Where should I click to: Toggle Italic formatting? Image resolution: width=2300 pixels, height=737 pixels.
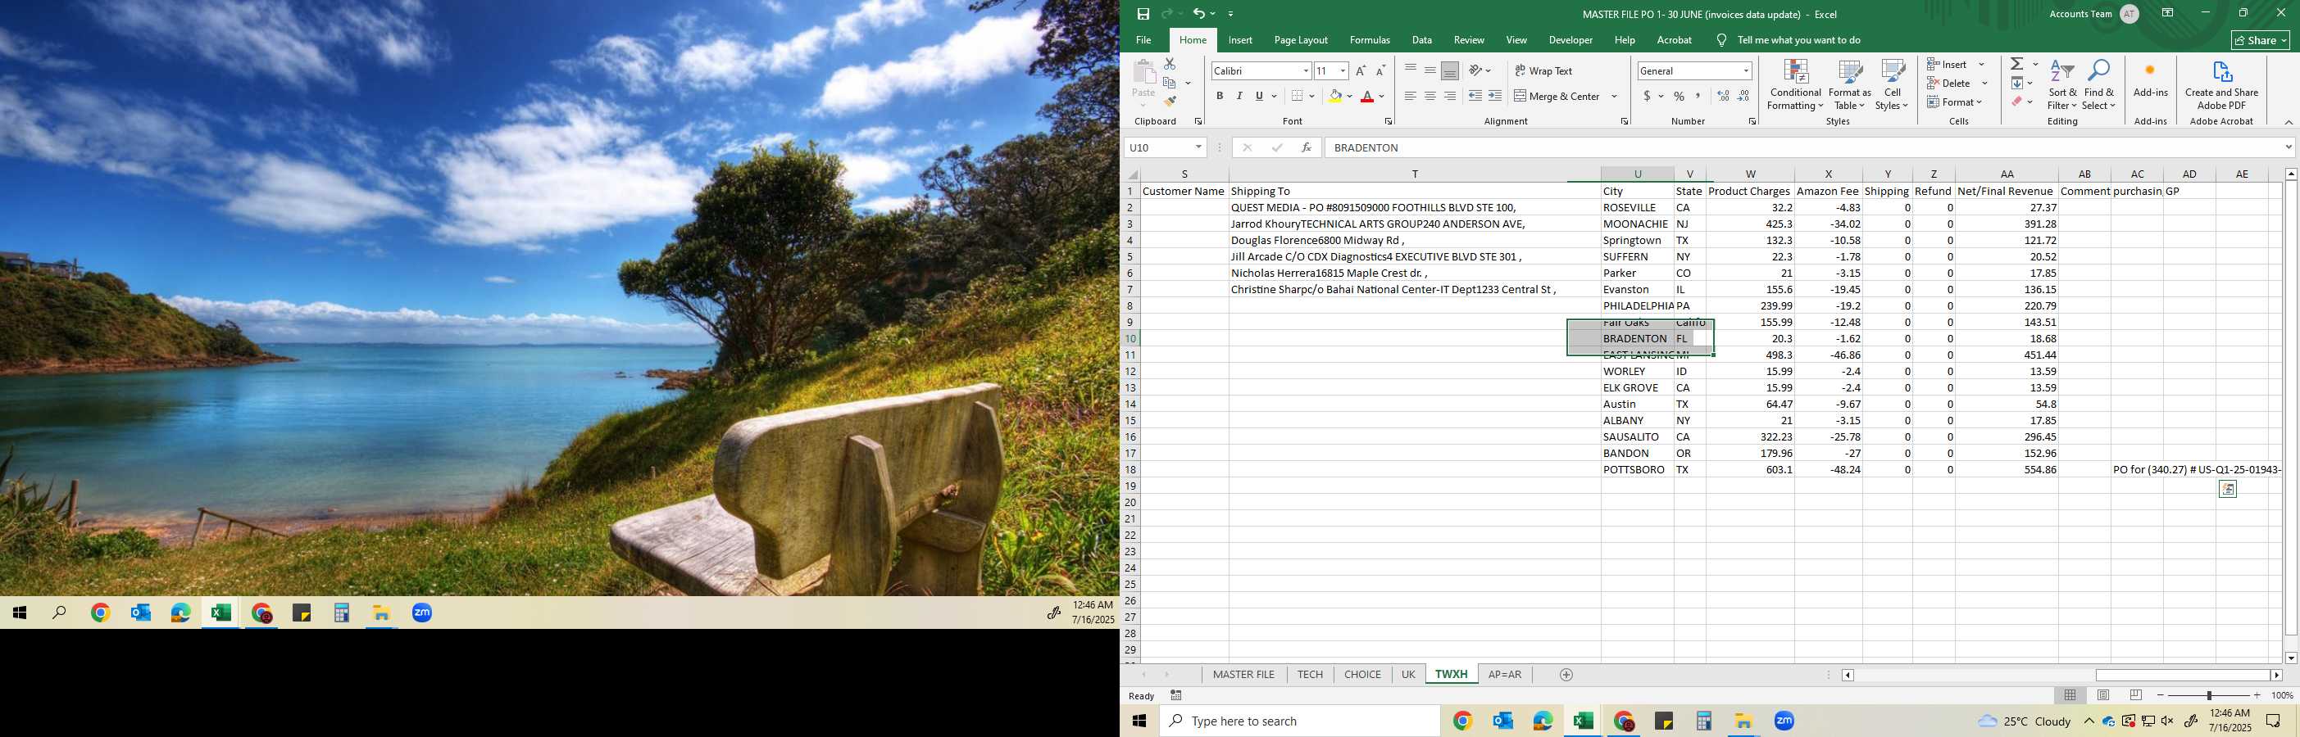tap(1239, 96)
